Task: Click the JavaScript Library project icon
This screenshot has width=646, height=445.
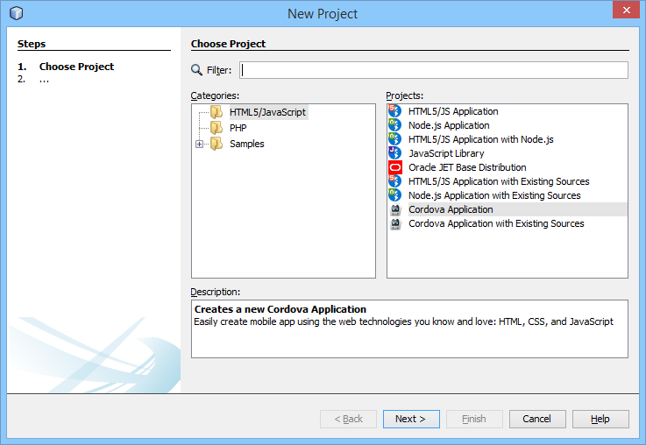Action: tap(394, 153)
